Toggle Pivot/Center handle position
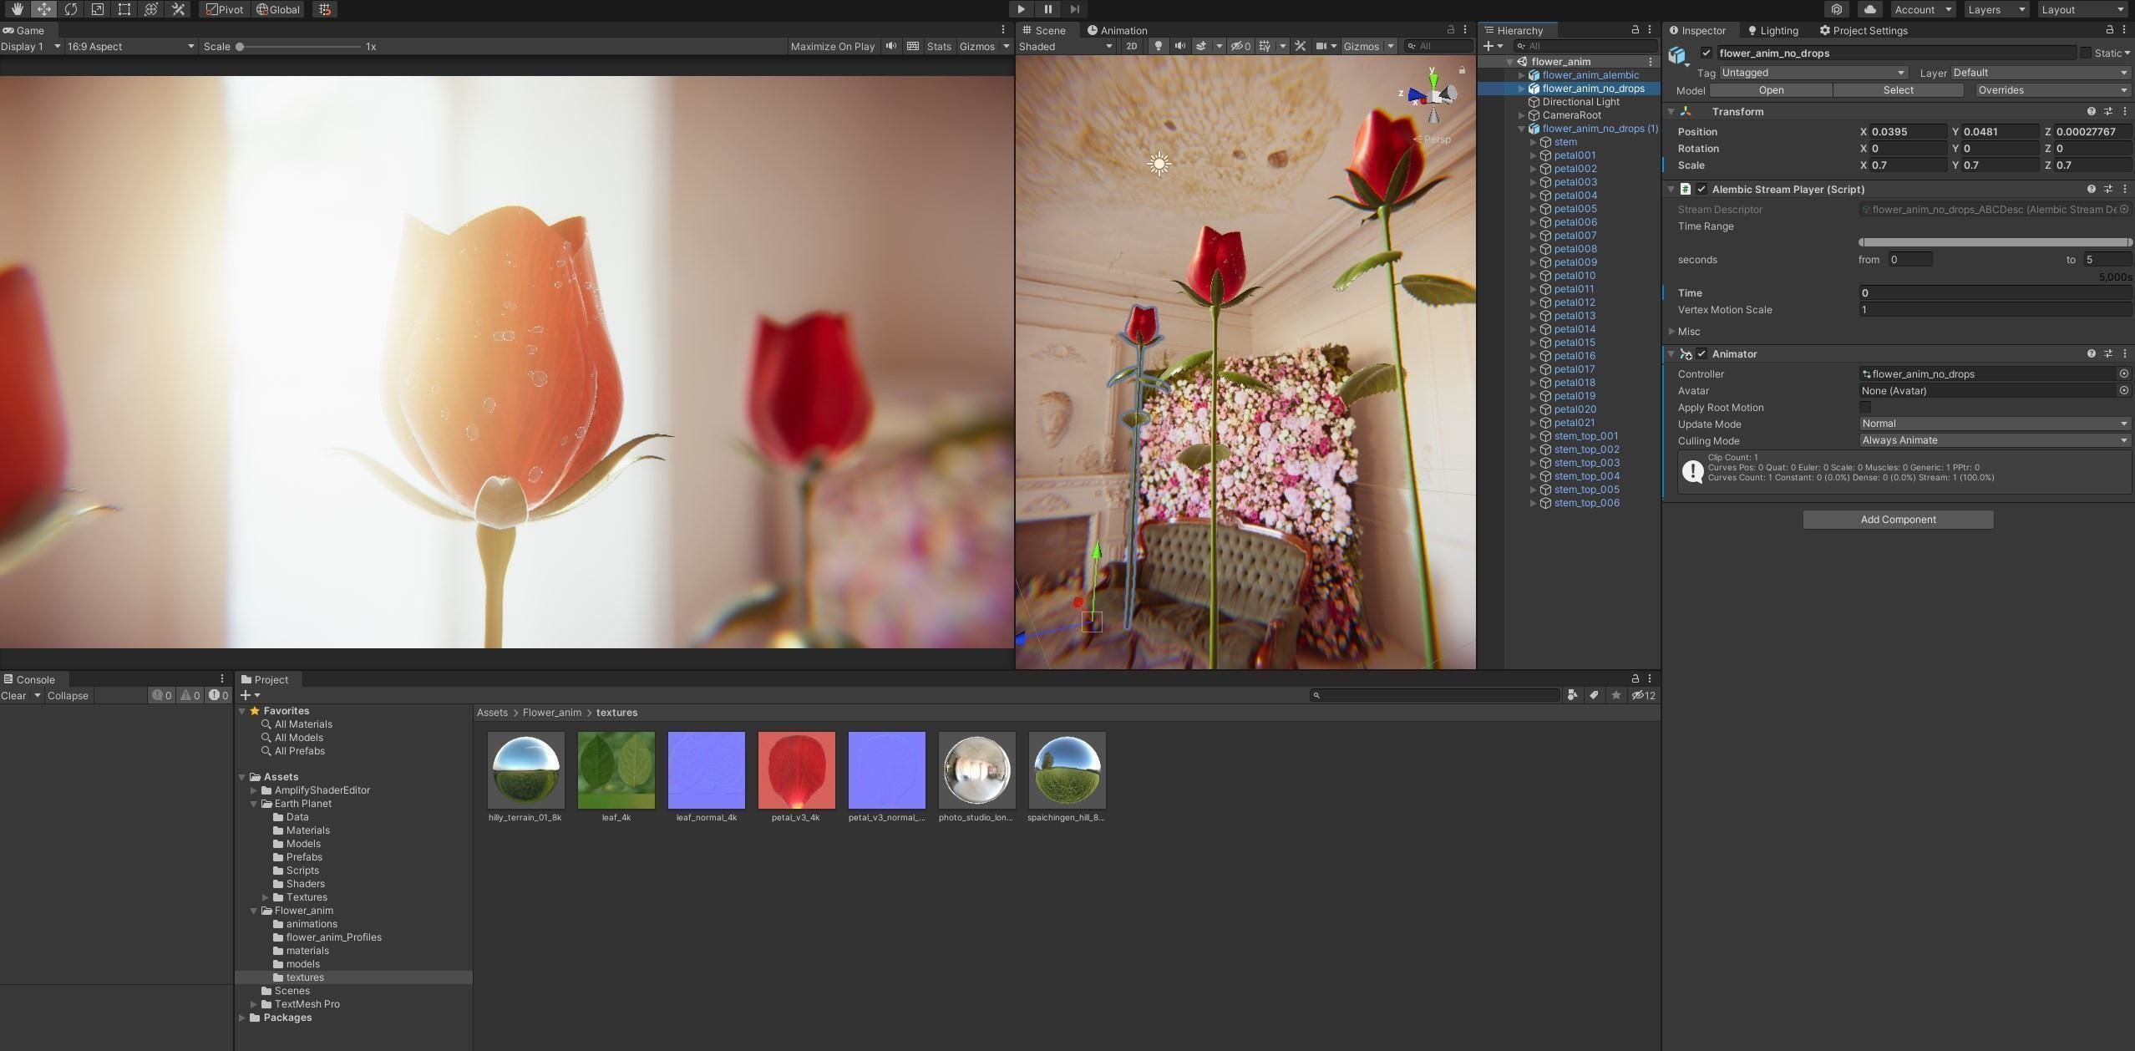Screen dimensions: 2135x1051 point(225,9)
